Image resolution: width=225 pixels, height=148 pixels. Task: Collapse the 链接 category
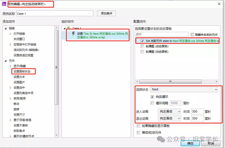pyautogui.click(x=5, y=28)
